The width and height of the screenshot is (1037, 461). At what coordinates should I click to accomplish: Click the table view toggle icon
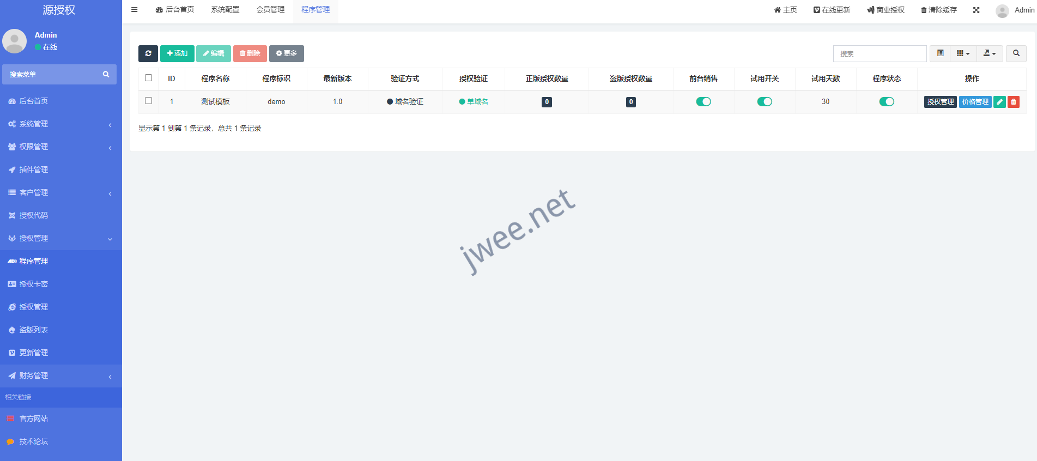(940, 53)
